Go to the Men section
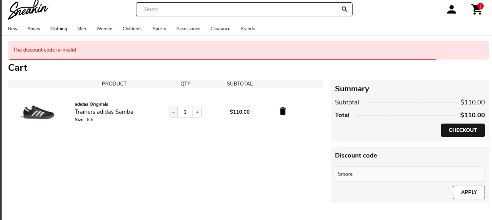 82,29
